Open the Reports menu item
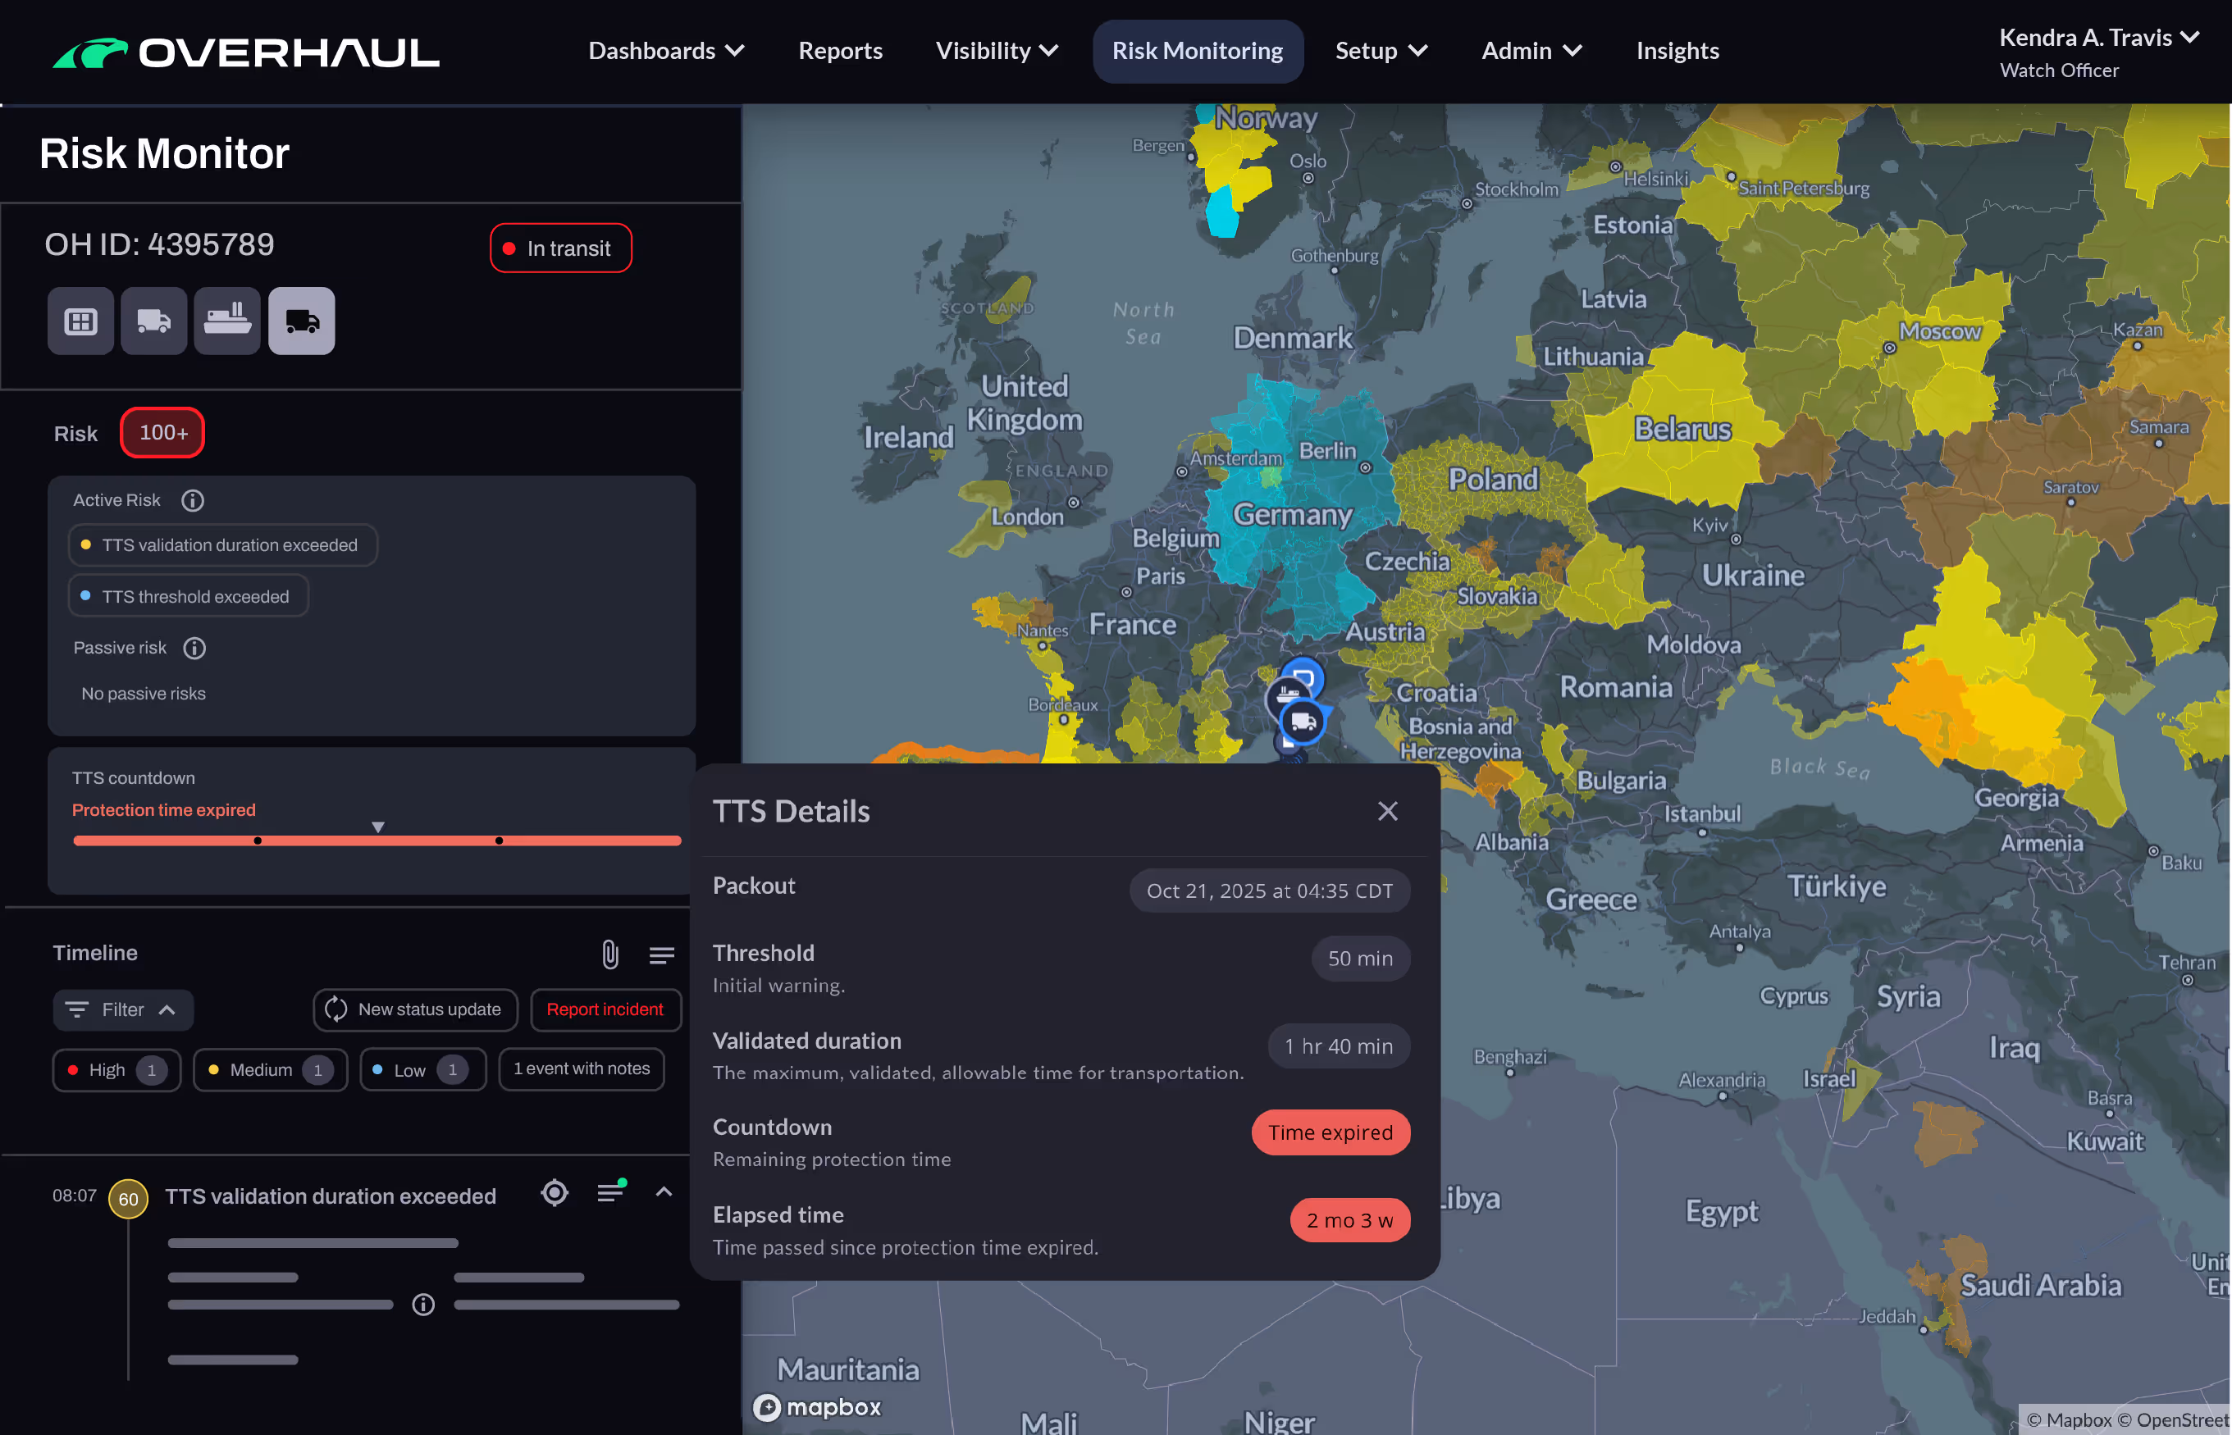The height and width of the screenshot is (1435, 2232). click(x=840, y=51)
